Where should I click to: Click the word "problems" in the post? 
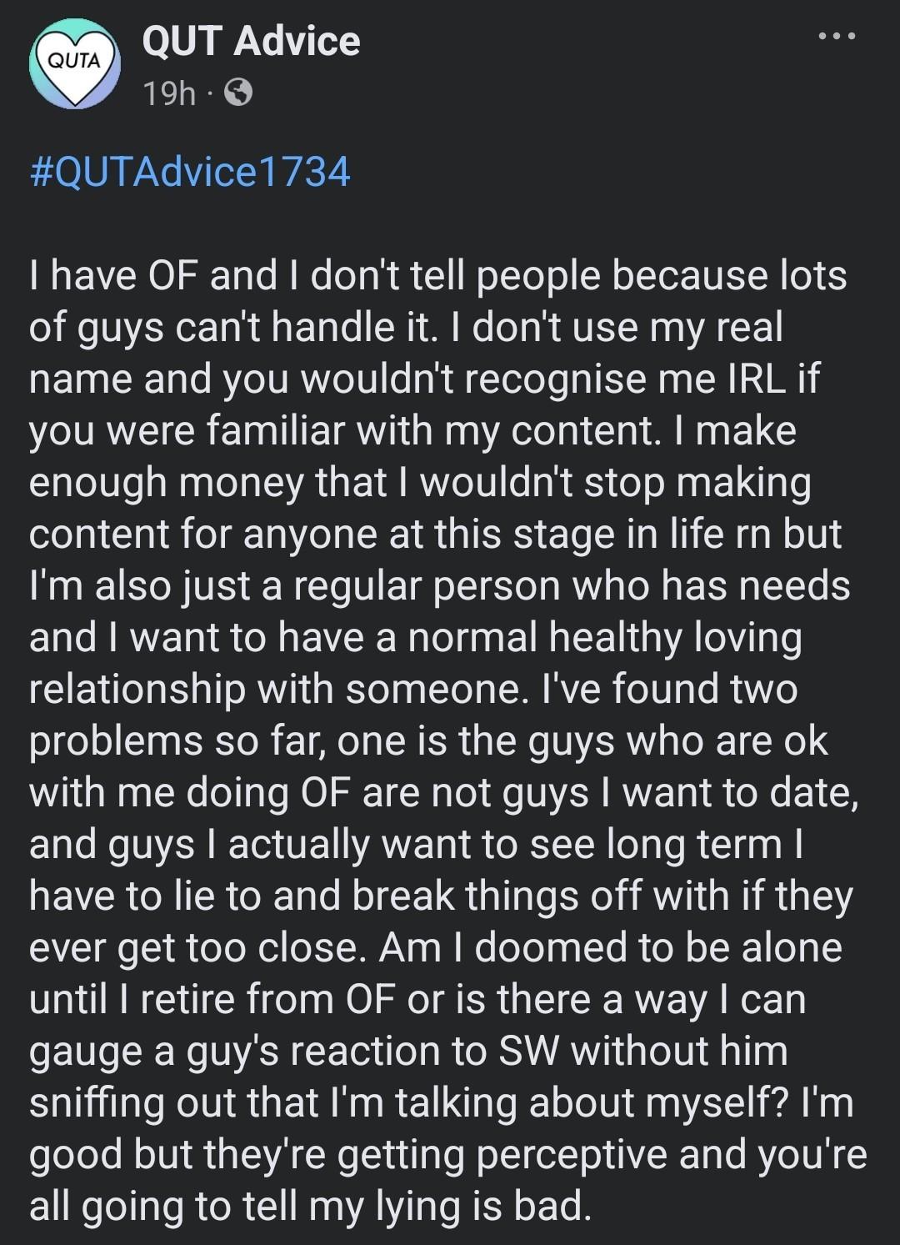(x=116, y=742)
